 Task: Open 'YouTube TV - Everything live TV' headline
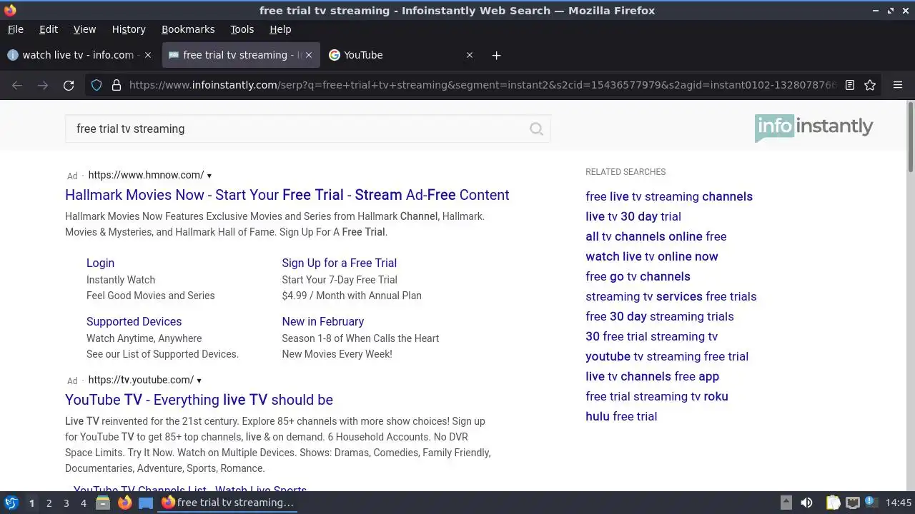[x=199, y=400]
